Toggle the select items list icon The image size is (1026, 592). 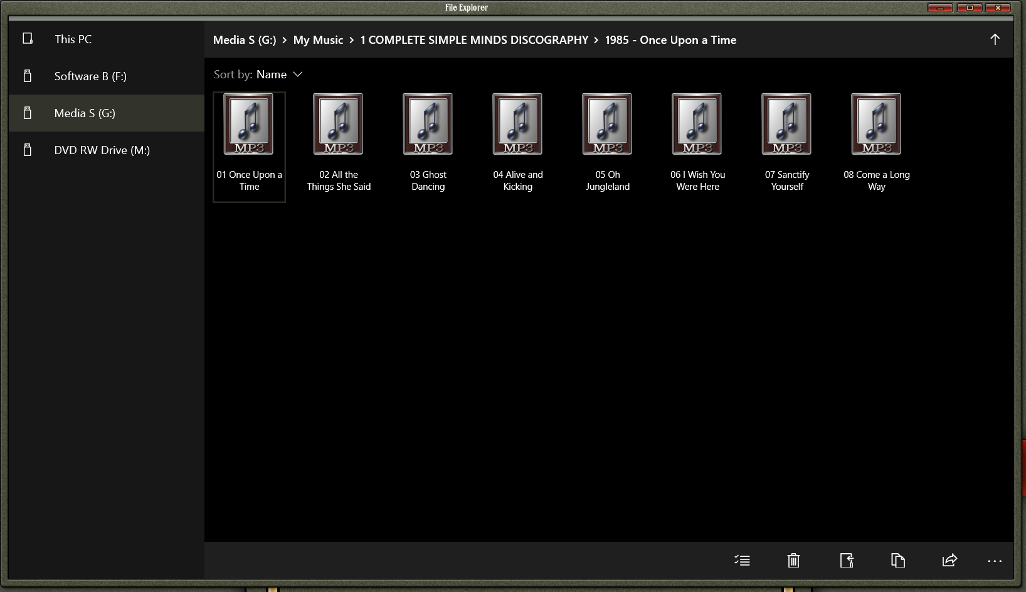pyautogui.click(x=742, y=560)
